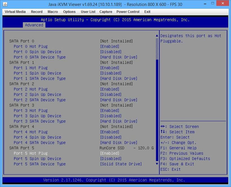
Task: Maximize the iKVM Viewer window
Action: coord(213,3)
